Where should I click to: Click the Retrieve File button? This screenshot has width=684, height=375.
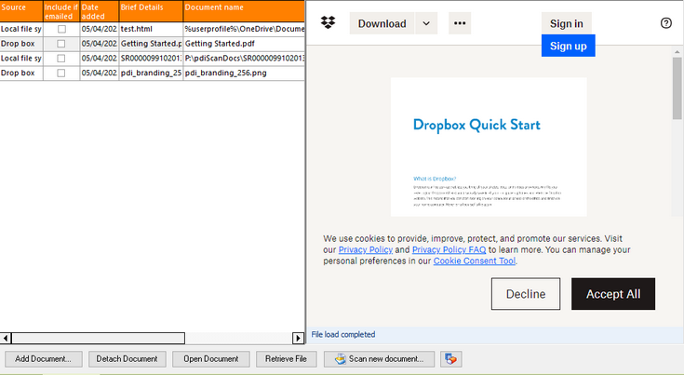tap(287, 359)
